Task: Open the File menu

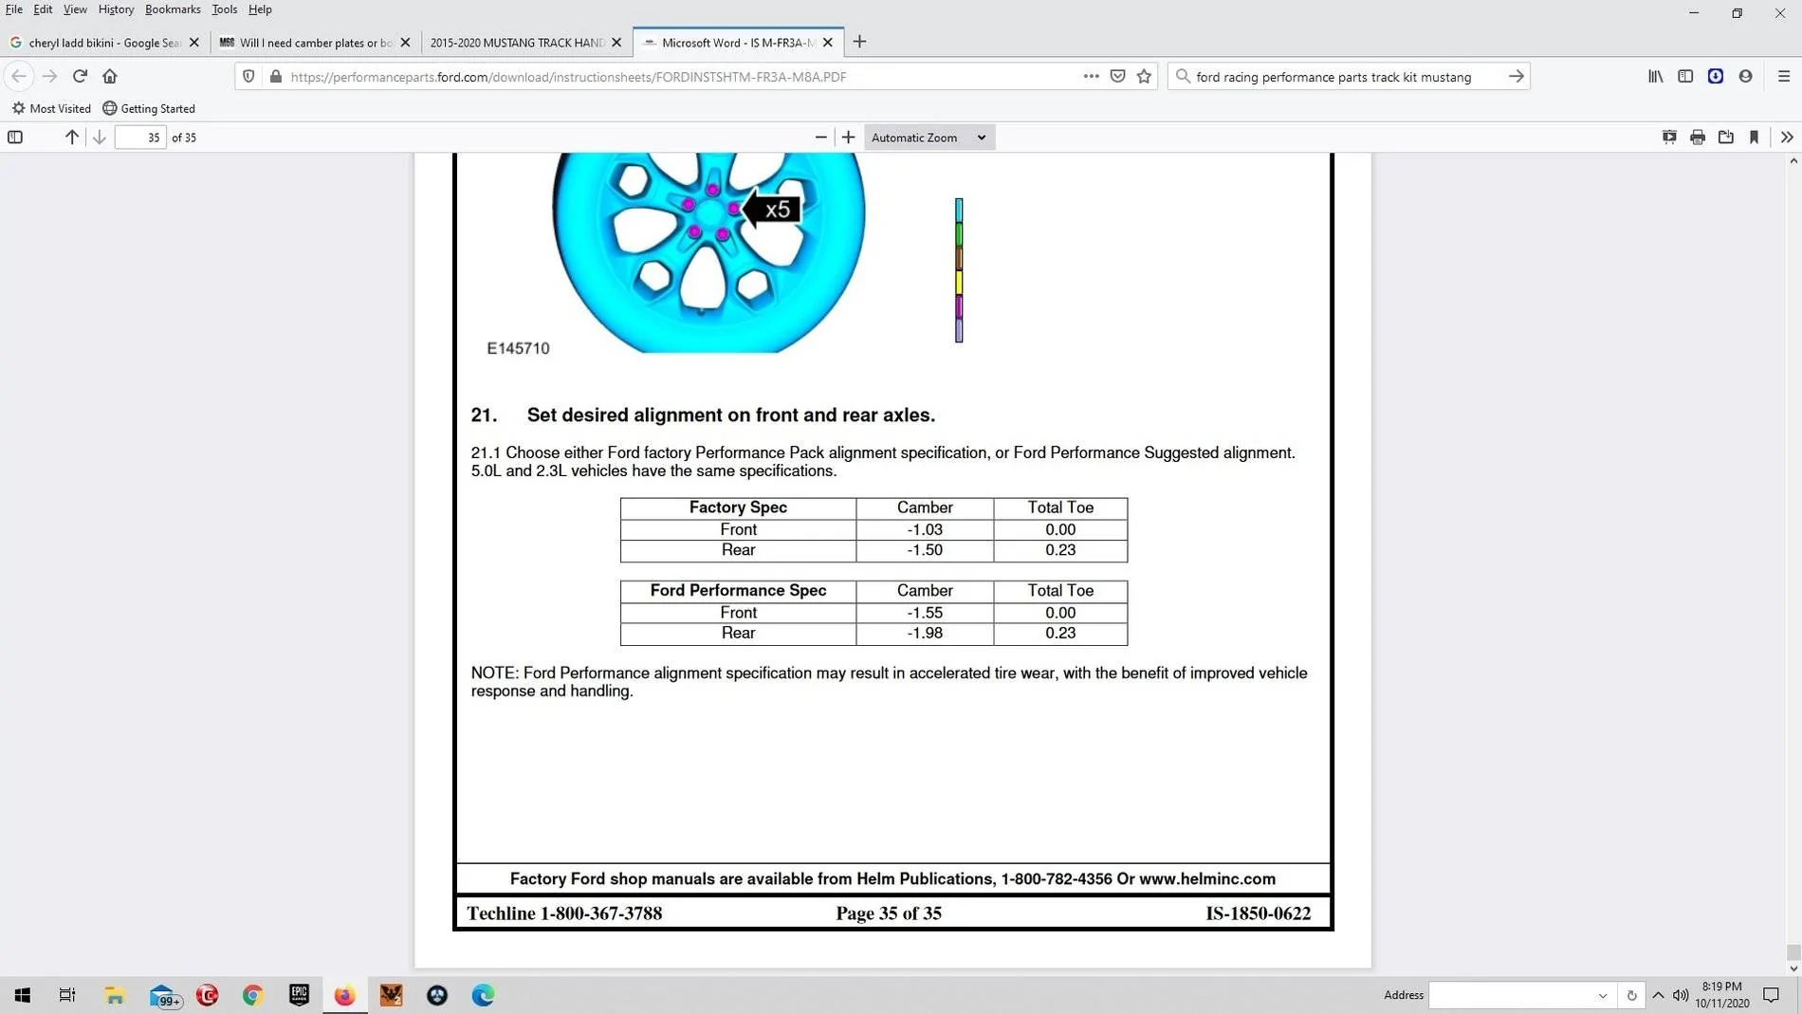Action: click(14, 9)
